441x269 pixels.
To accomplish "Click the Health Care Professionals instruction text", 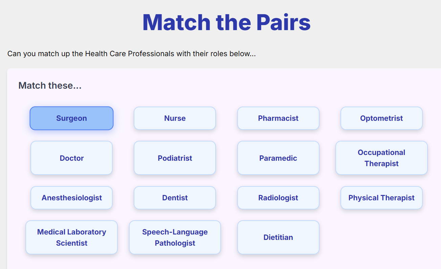I will tap(131, 54).
